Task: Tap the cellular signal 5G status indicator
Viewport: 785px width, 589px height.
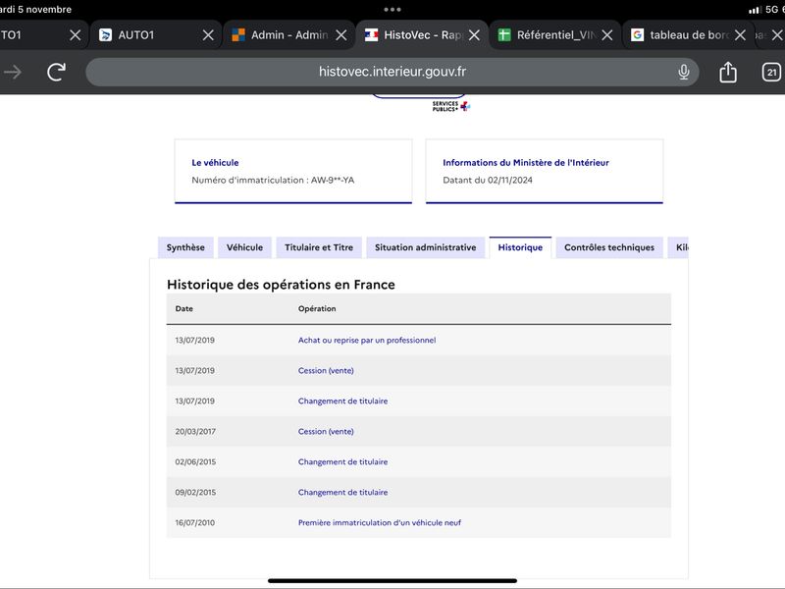Action: pyautogui.click(x=765, y=10)
